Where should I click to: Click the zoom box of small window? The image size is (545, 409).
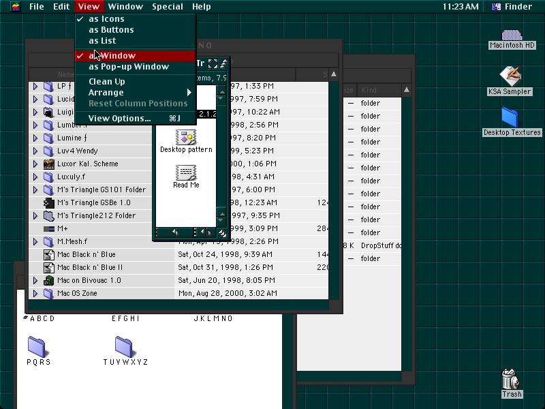pyautogui.click(x=213, y=63)
